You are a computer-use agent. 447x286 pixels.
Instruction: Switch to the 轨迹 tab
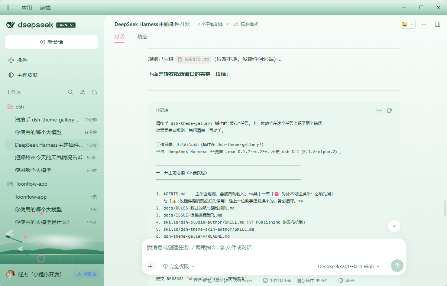[142, 36]
